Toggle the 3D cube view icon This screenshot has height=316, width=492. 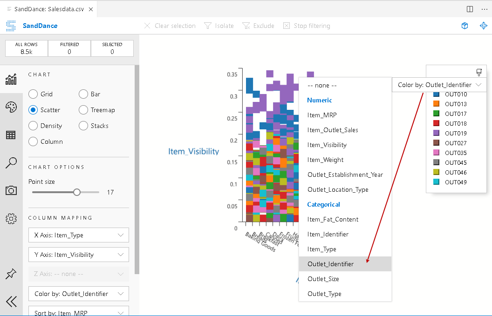(465, 26)
